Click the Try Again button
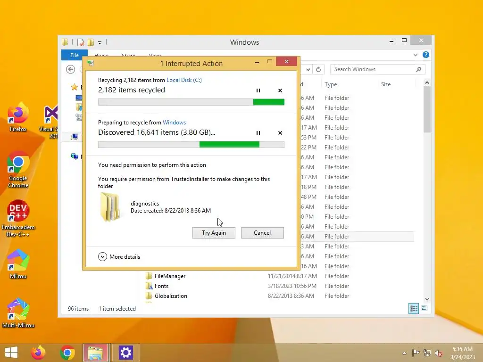 click(x=214, y=233)
